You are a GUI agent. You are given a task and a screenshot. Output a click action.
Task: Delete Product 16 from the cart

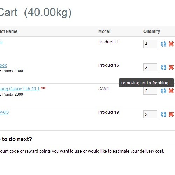[171, 67]
